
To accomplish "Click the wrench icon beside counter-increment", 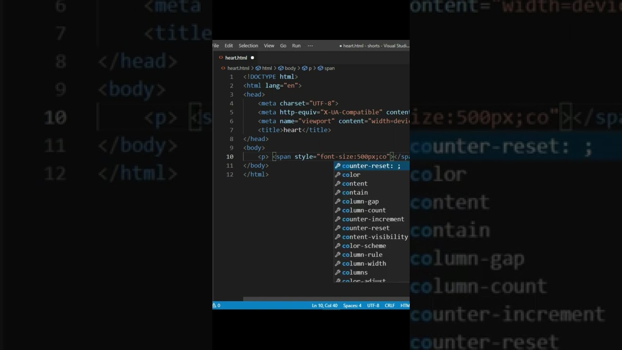I will click(338, 219).
